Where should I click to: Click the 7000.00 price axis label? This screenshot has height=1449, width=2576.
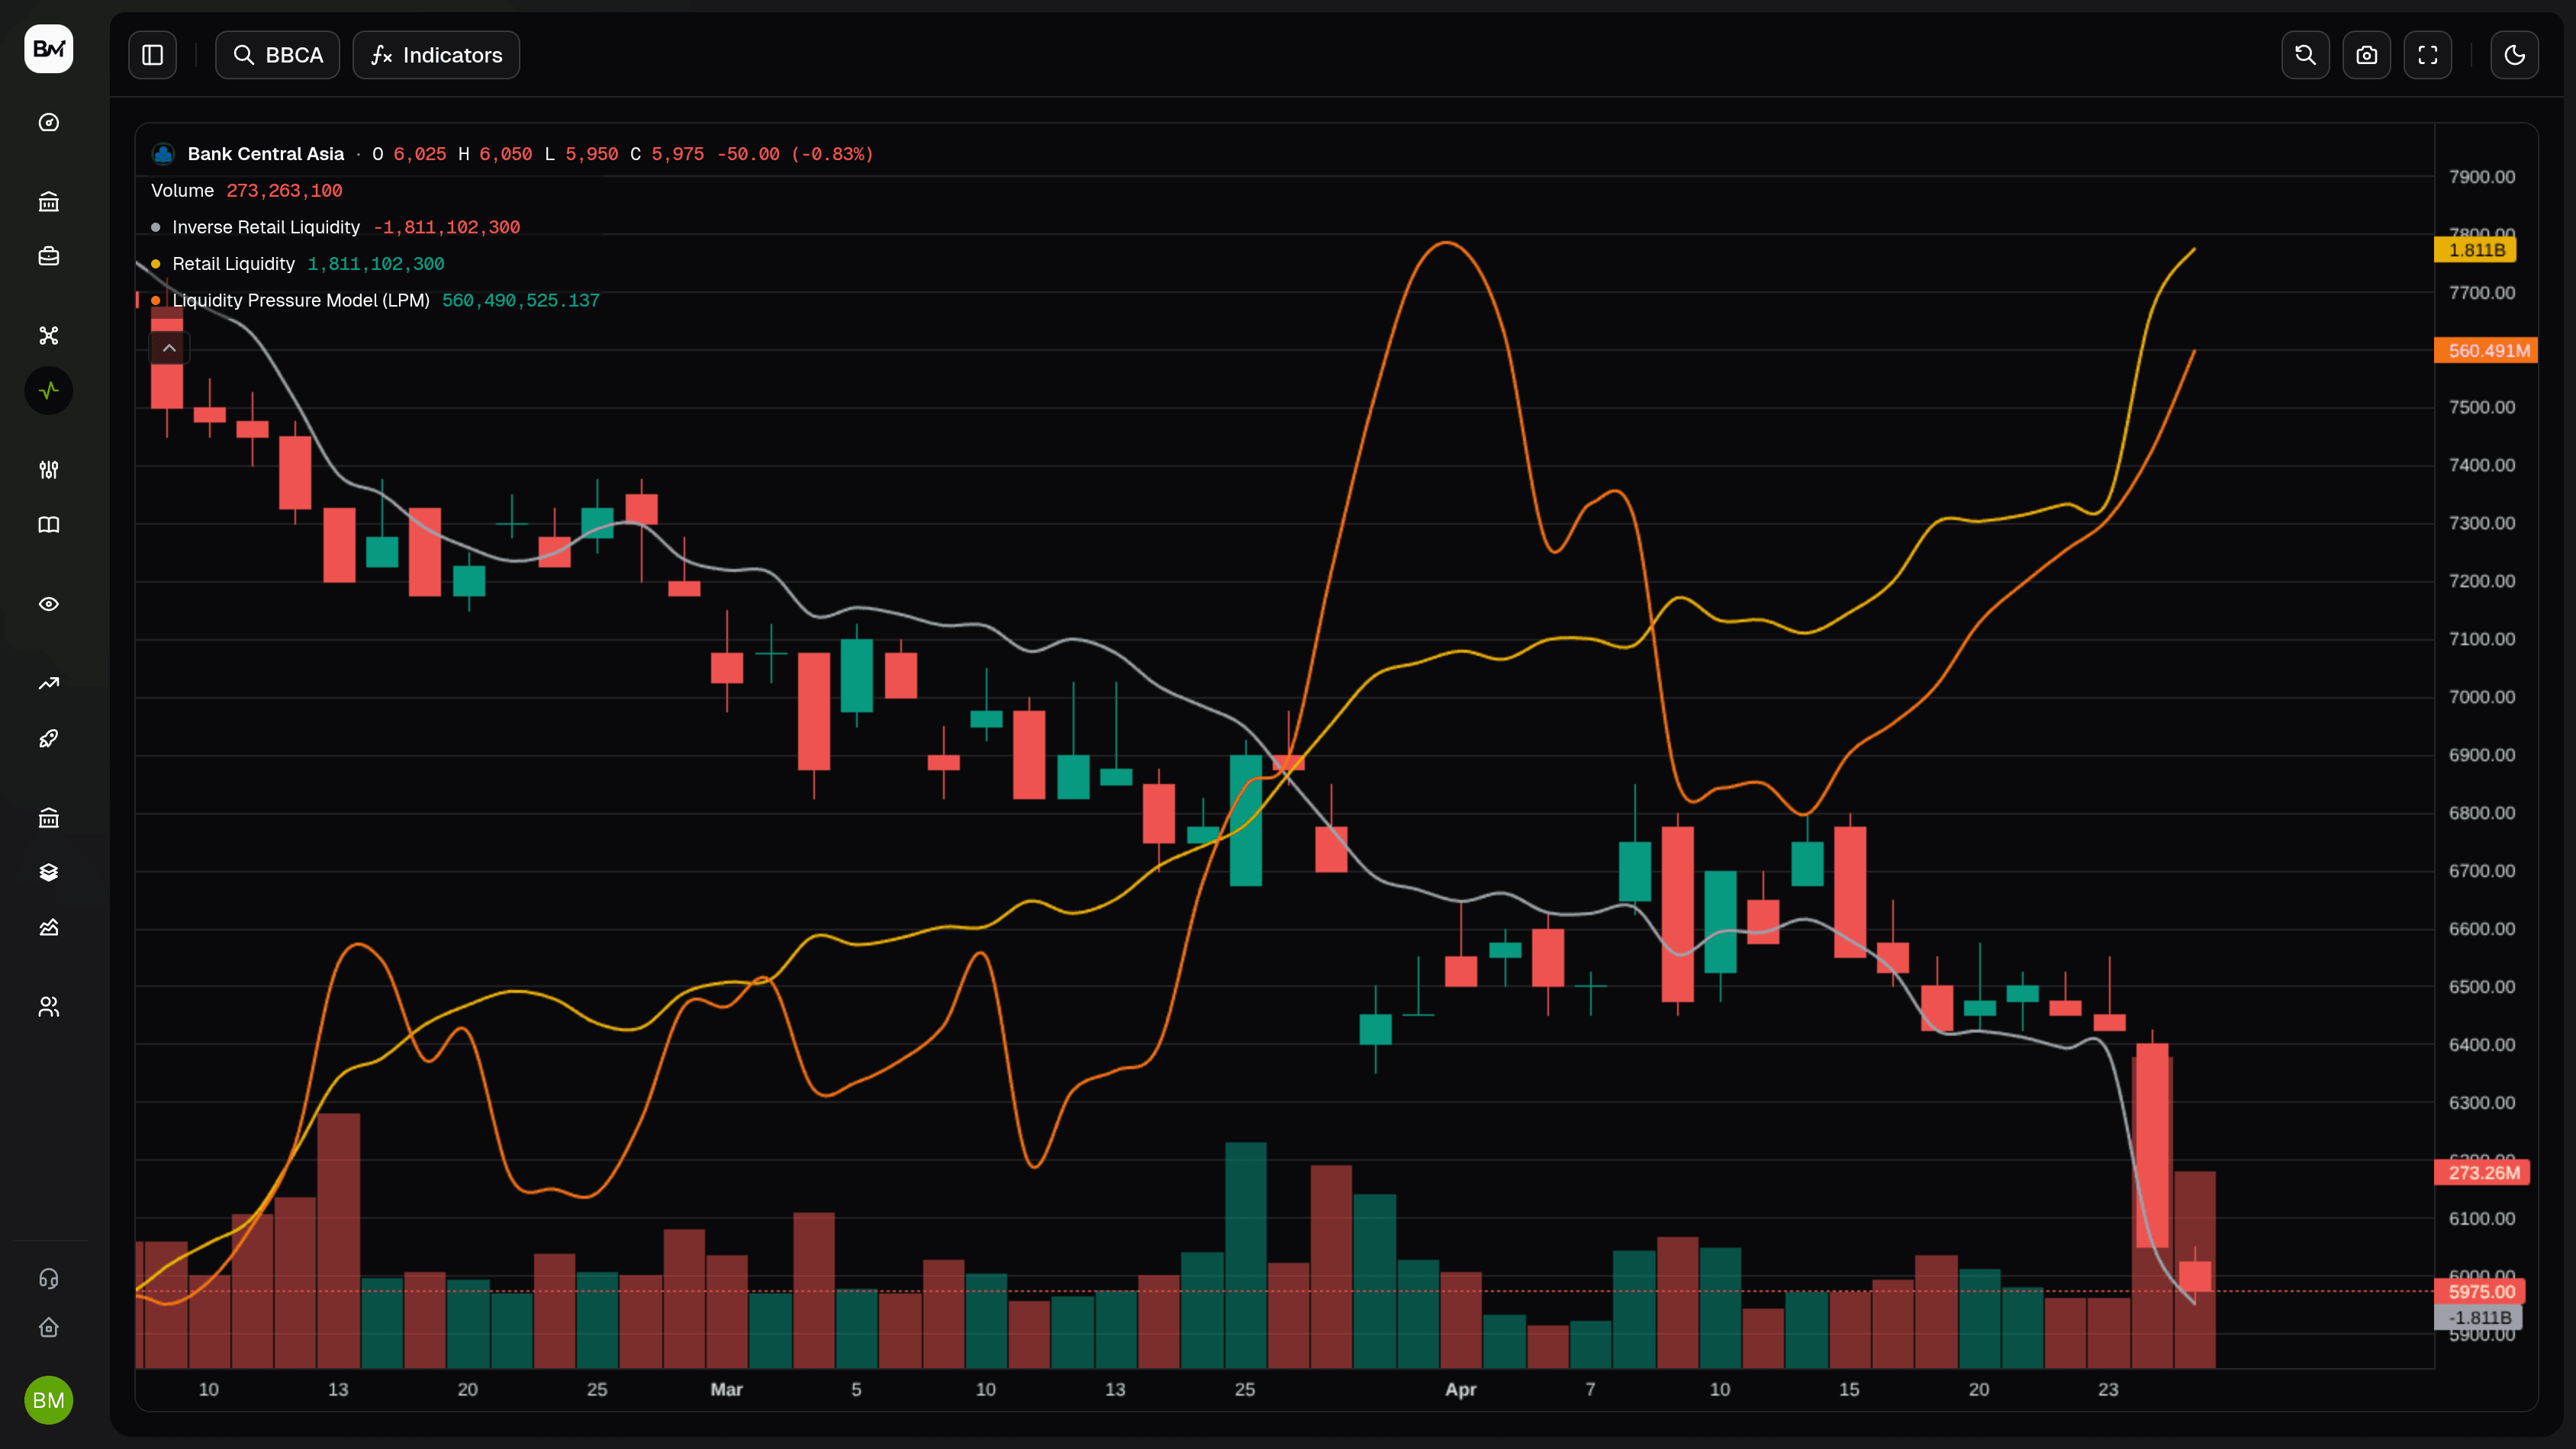pyautogui.click(x=2482, y=698)
